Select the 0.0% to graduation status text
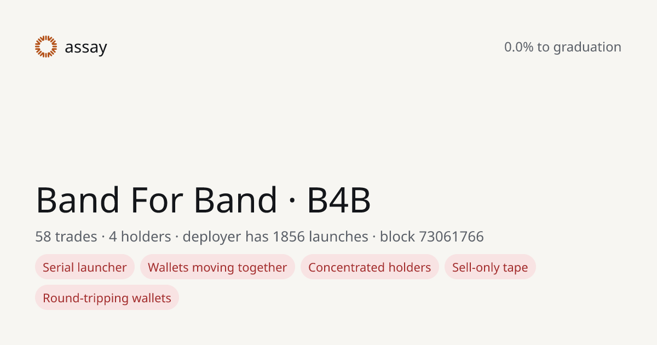The image size is (657, 345). coord(563,47)
